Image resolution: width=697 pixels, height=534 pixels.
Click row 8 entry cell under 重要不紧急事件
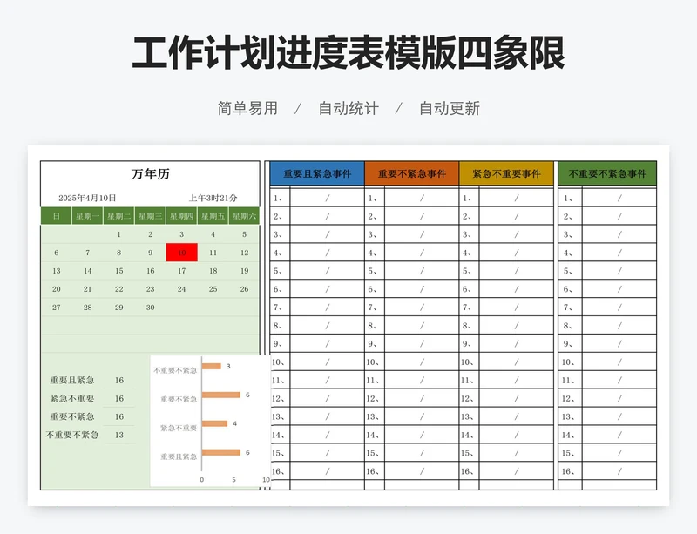coord(422,326)
